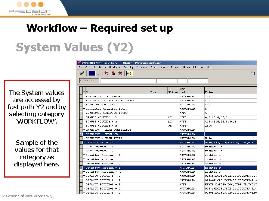Click the wide first filter input field

pyautogui.click(x=129, y=81)
